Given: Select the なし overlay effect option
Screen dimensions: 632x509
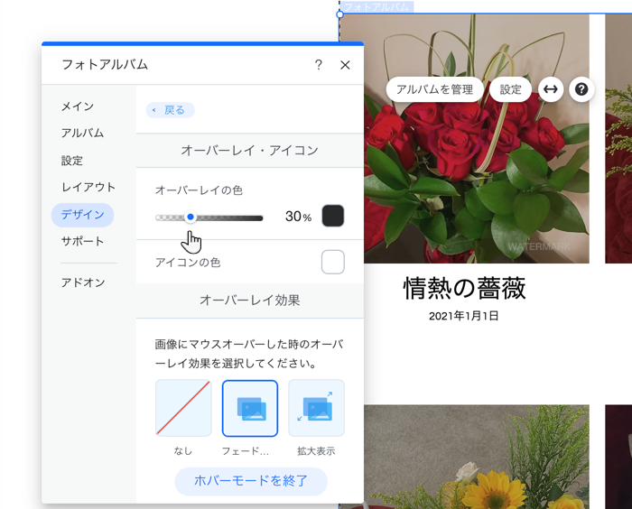Looking at the screenshot, I should pyautogui.click(x=183, y=408).
